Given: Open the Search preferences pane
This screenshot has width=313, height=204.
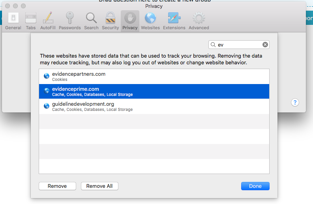Looking at the screenshot, I should pyautogui.click(x=91, y=21).
